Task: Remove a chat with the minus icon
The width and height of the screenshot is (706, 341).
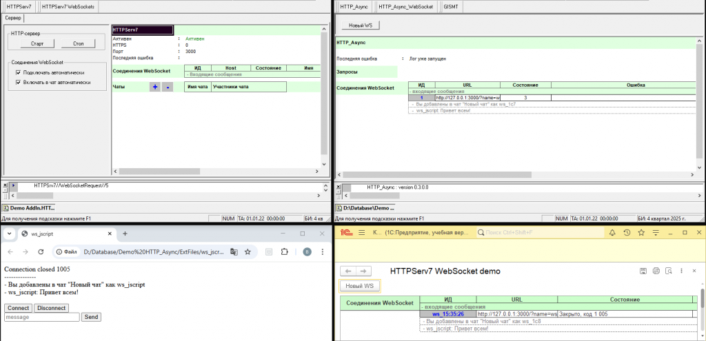Action: [x=167, y=87]
